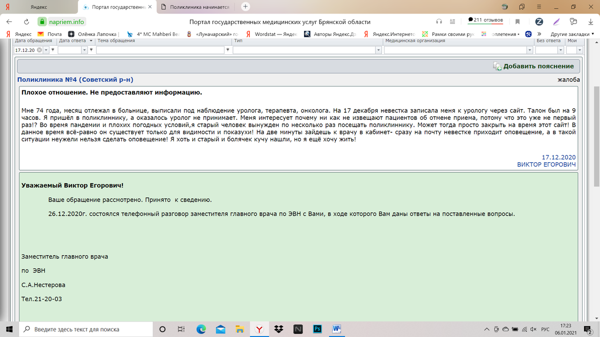Viewport: 600px width, 337px height.
Task: Open the 4* MC Mahberi bookmark
Action: 153,34
